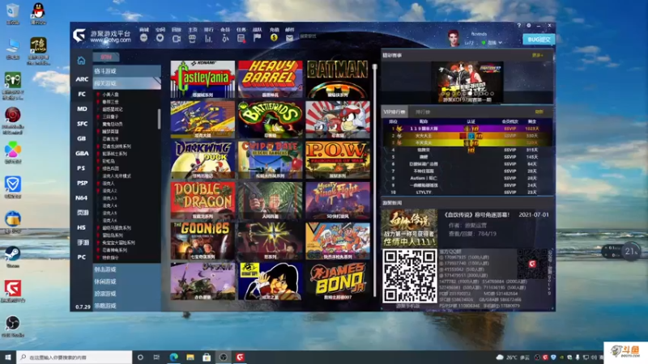This screenshot has width=648, height=364.
Task: Open the settings gear icon in title bar
Action: 529,26
